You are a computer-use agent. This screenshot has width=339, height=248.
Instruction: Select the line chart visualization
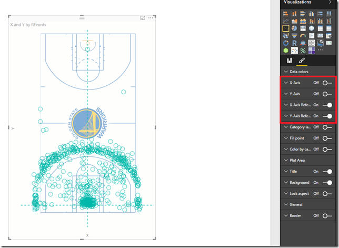coord(286,21)
